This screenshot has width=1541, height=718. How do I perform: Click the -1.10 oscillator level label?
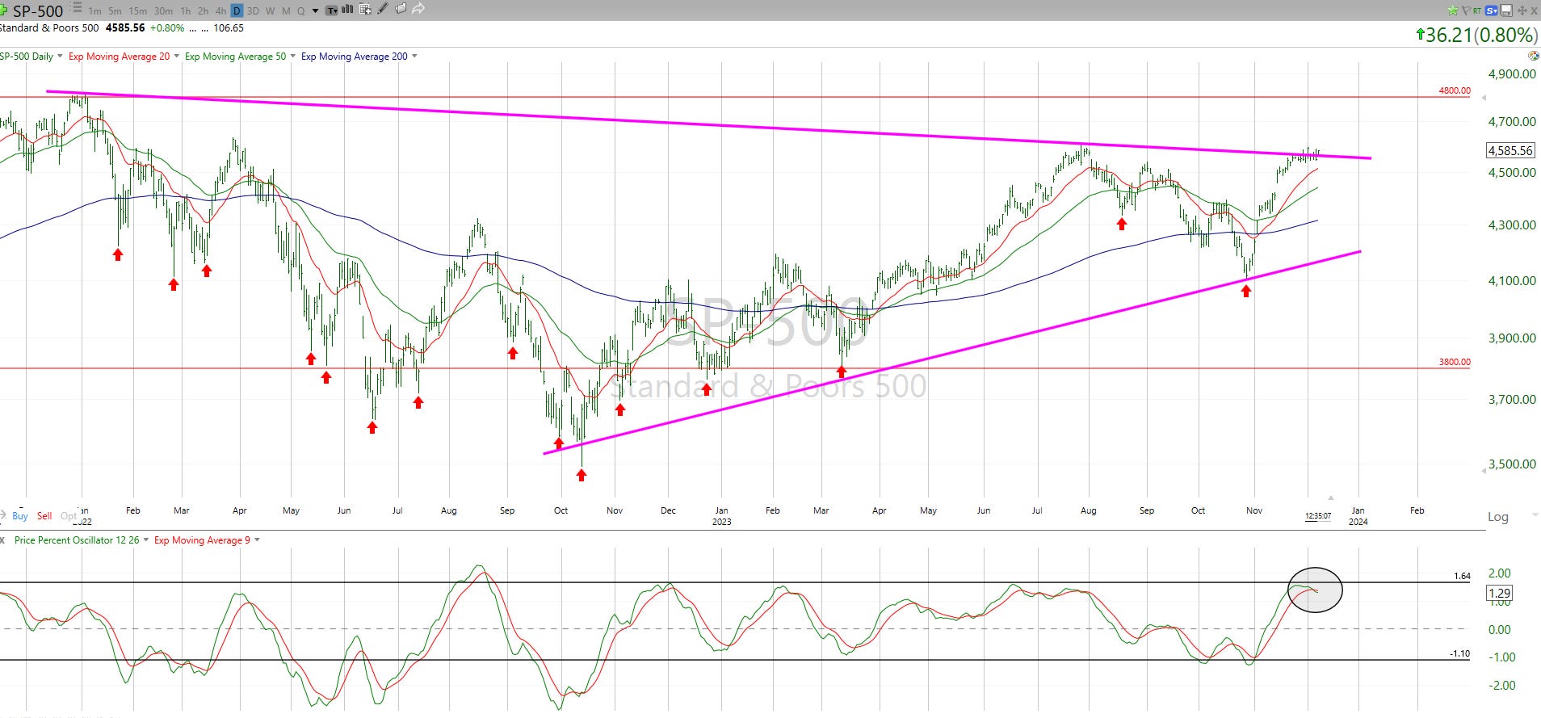click(1459, 653)
